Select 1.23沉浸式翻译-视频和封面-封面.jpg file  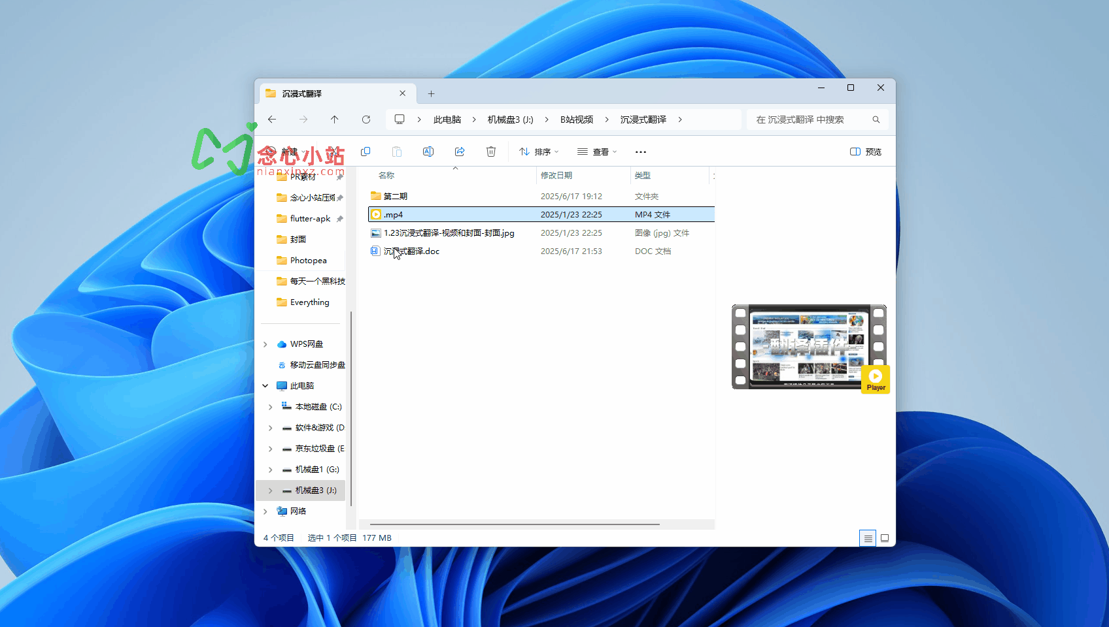click(541, 233)
